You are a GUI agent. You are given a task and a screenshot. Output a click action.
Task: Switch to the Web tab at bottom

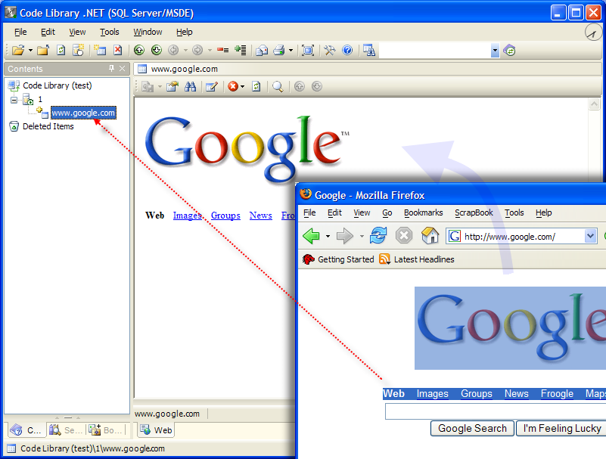[x=156, y=430]
